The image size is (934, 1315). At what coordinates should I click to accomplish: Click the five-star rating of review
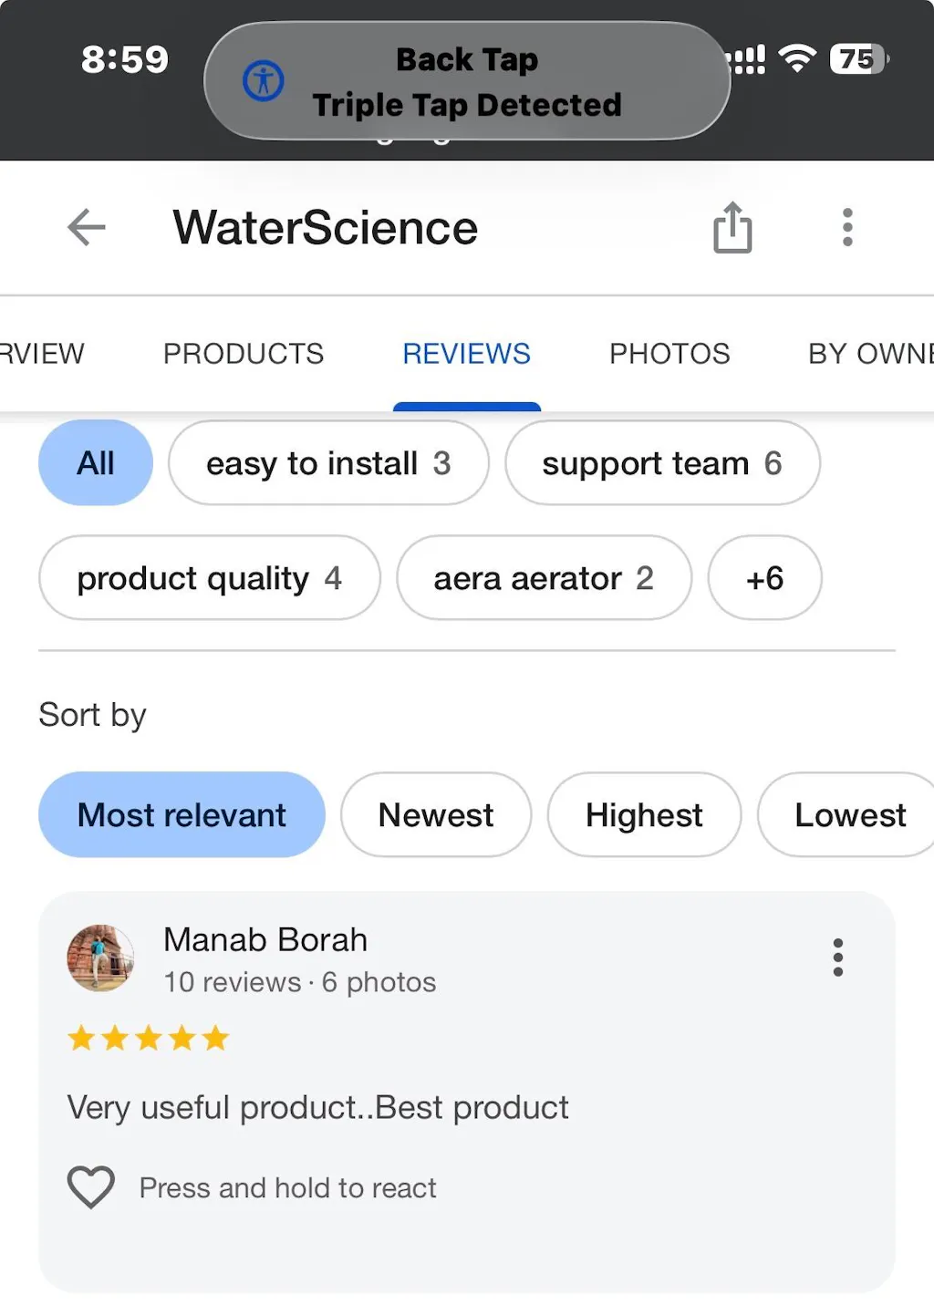pos(149,1038)
